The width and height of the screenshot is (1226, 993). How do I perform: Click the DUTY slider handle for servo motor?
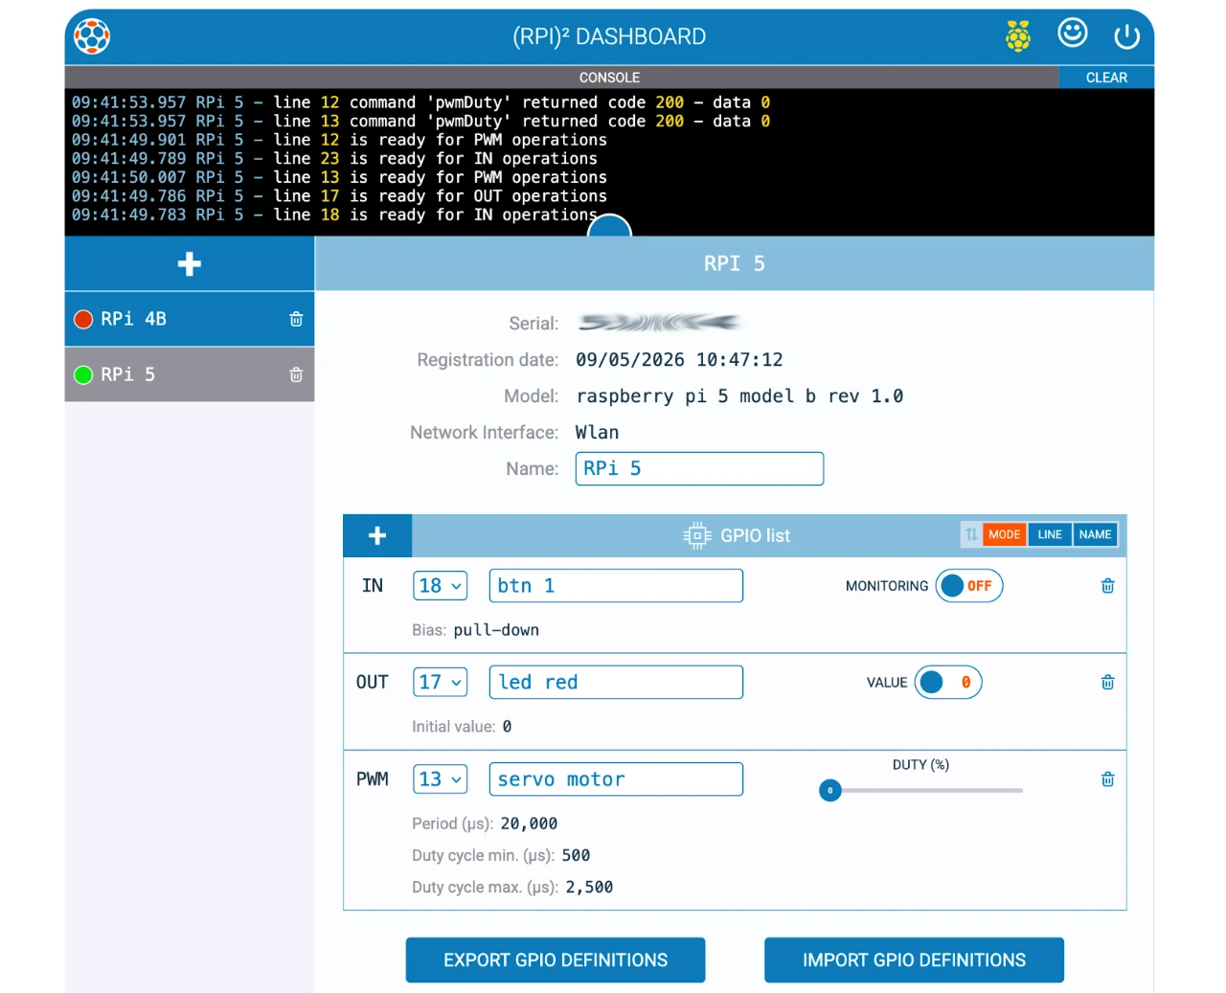point(830,790)
